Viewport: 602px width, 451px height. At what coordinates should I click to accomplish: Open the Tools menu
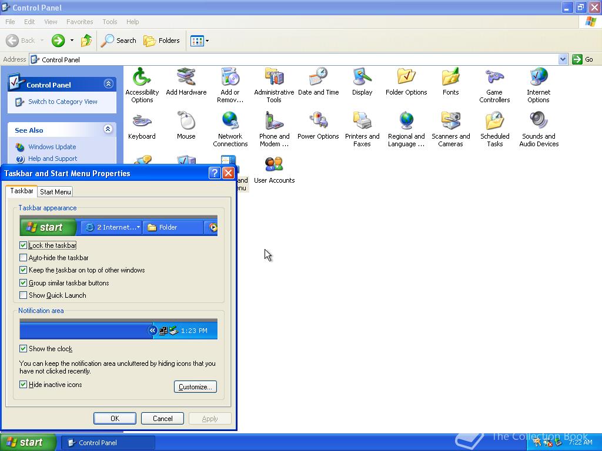pyautogui.click(x=109, y=22)
